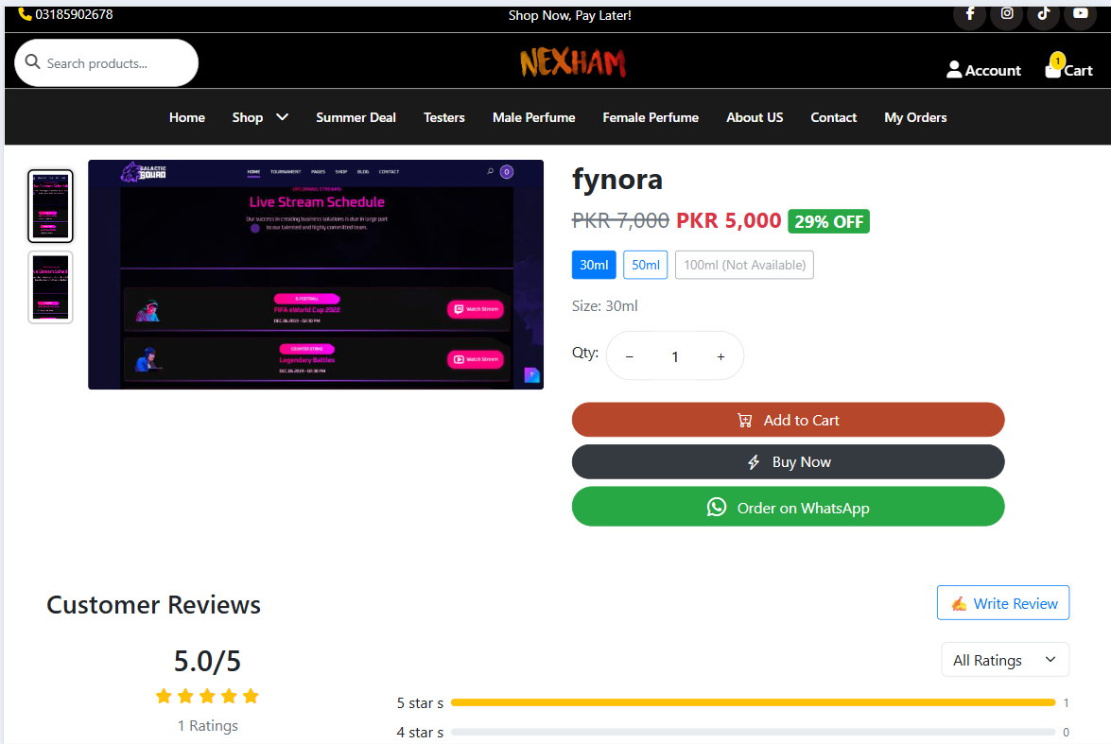Screen dimensions: 1111x744
Task: Open the Testers page
Action: 444,117
